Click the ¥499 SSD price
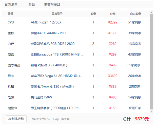This screenshot has width=157, height=127. pos(113,65)
